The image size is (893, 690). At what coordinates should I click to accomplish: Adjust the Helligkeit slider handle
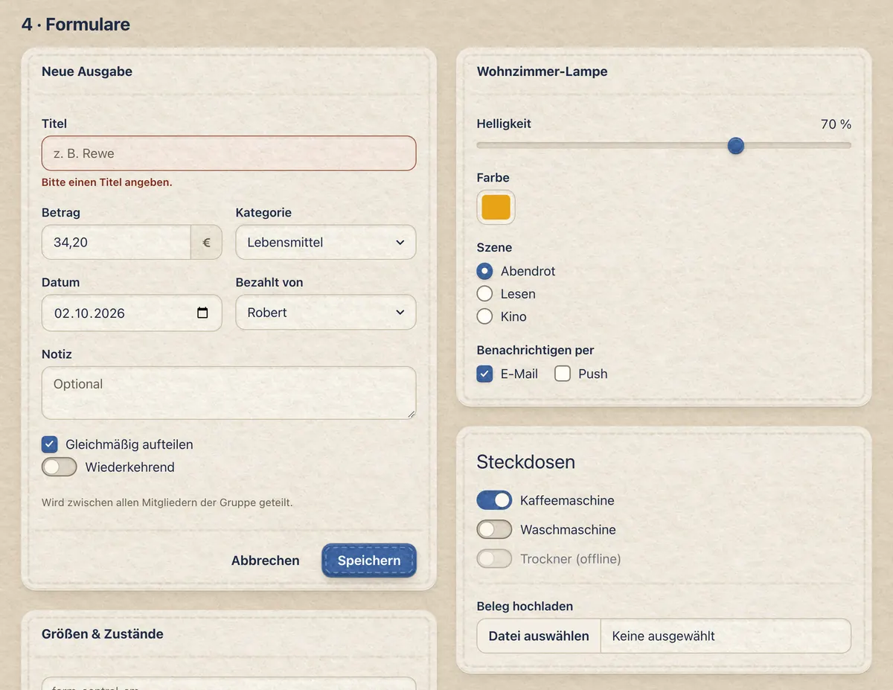pos(736,145)
